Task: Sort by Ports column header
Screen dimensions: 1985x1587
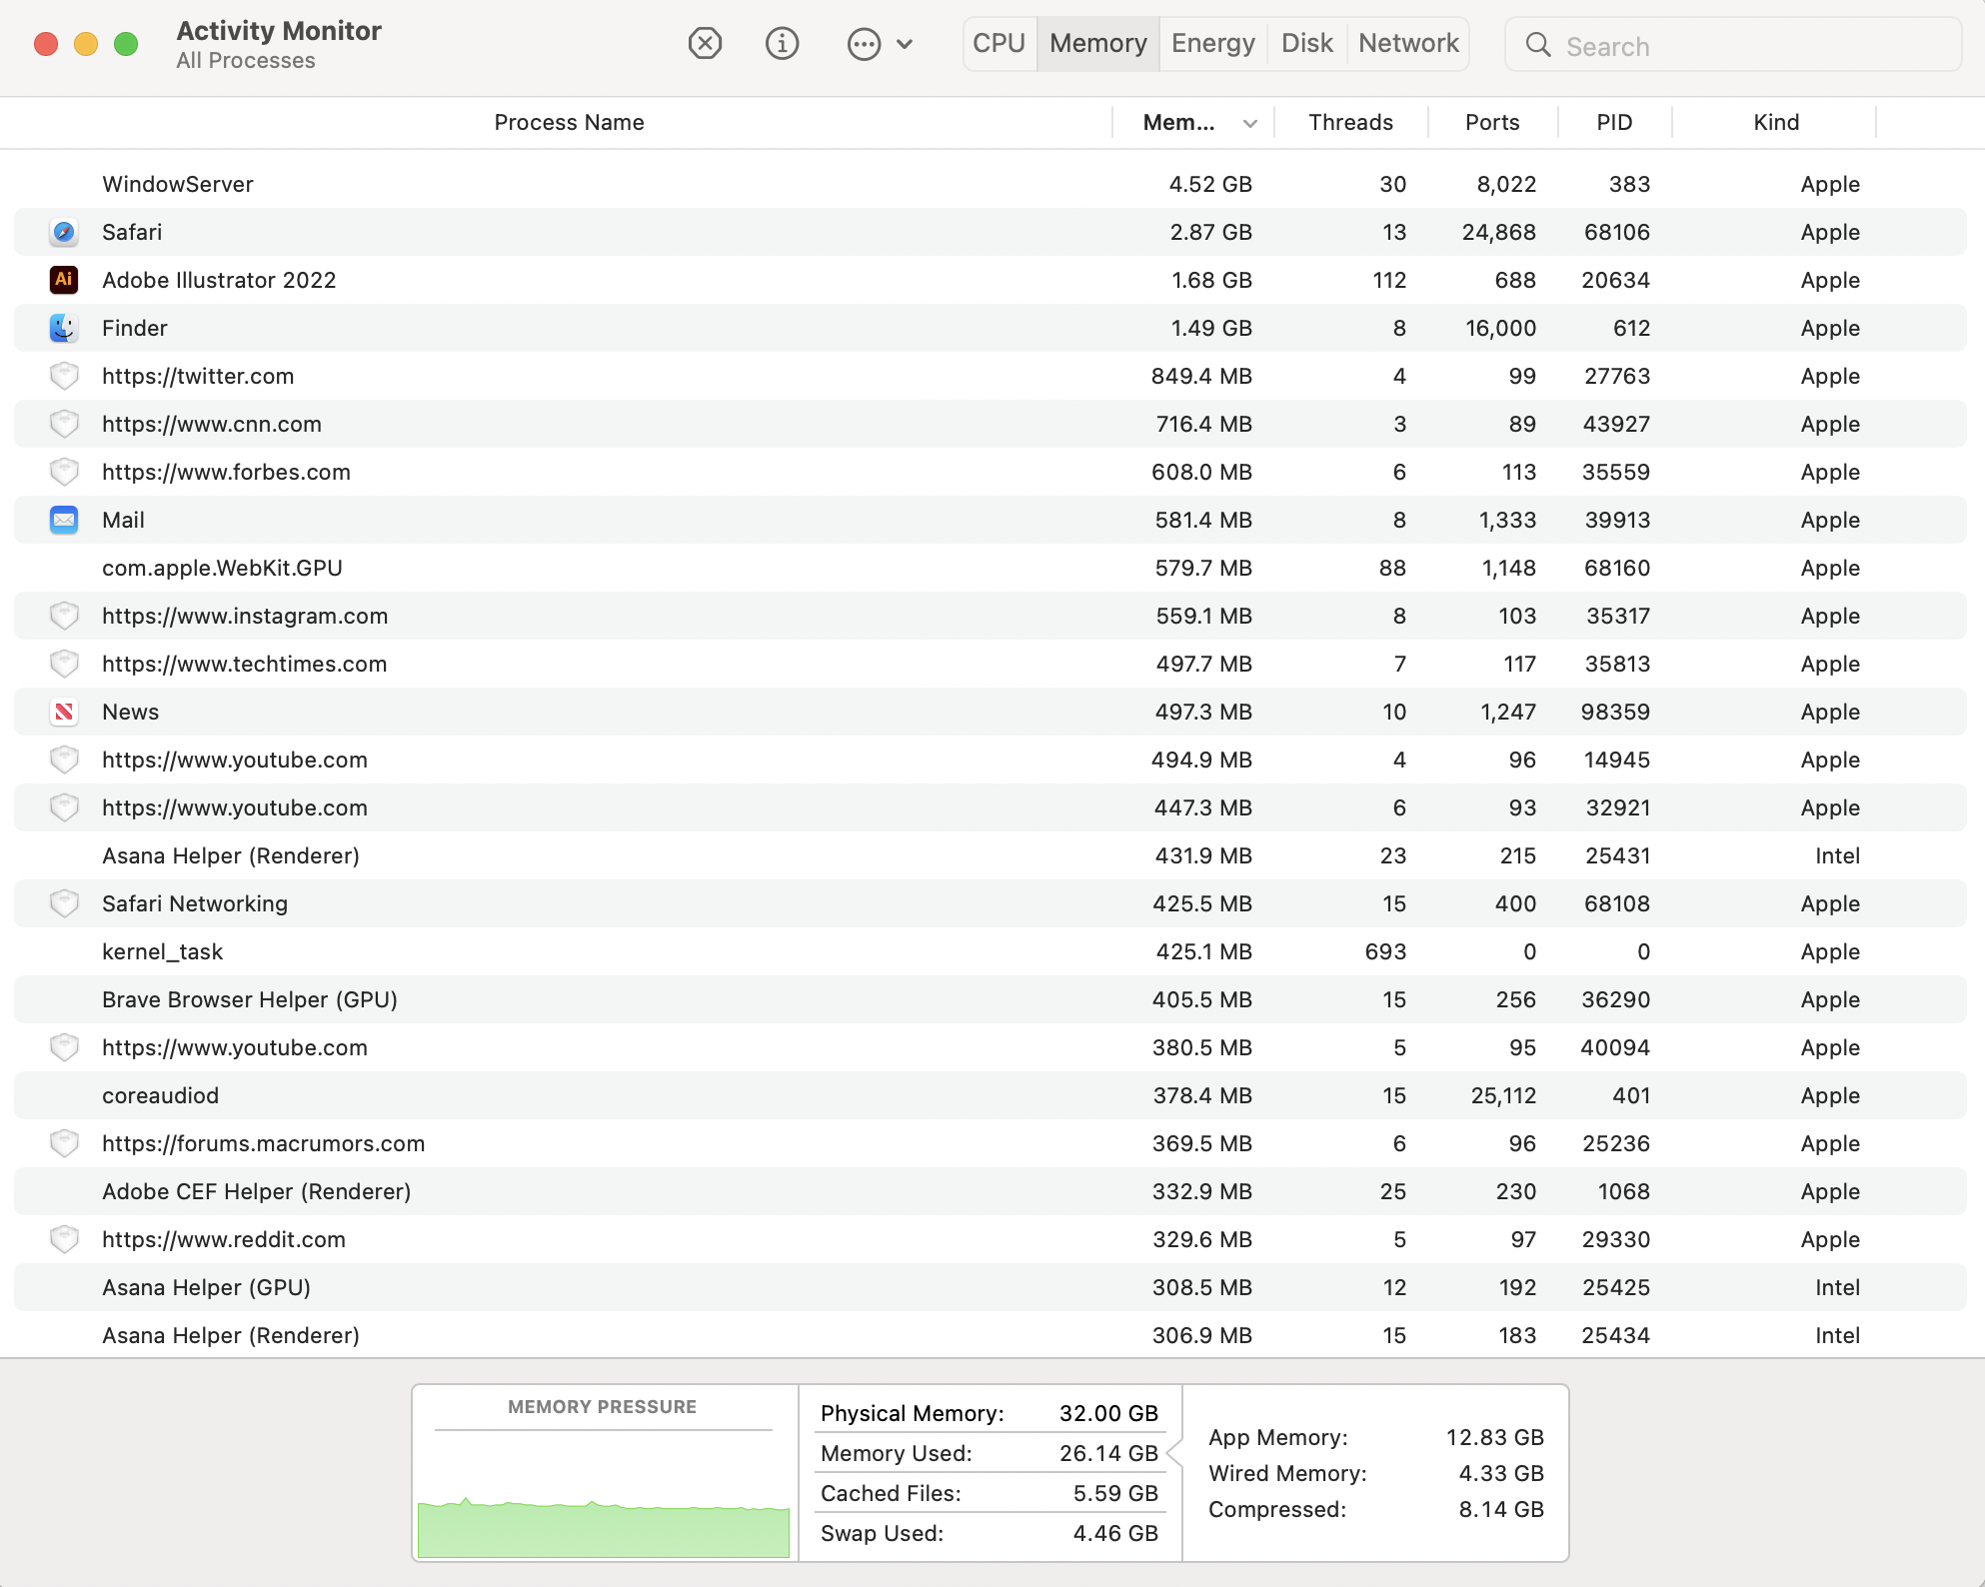Action: coord(1492,122)
